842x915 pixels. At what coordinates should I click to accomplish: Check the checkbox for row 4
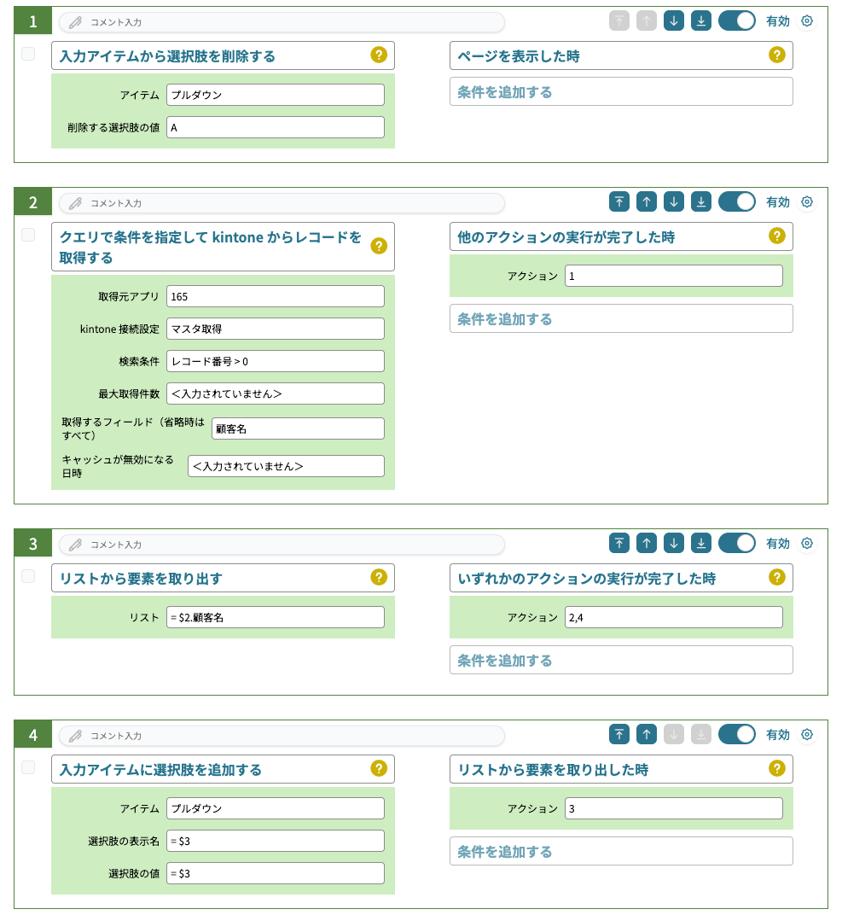28,767
